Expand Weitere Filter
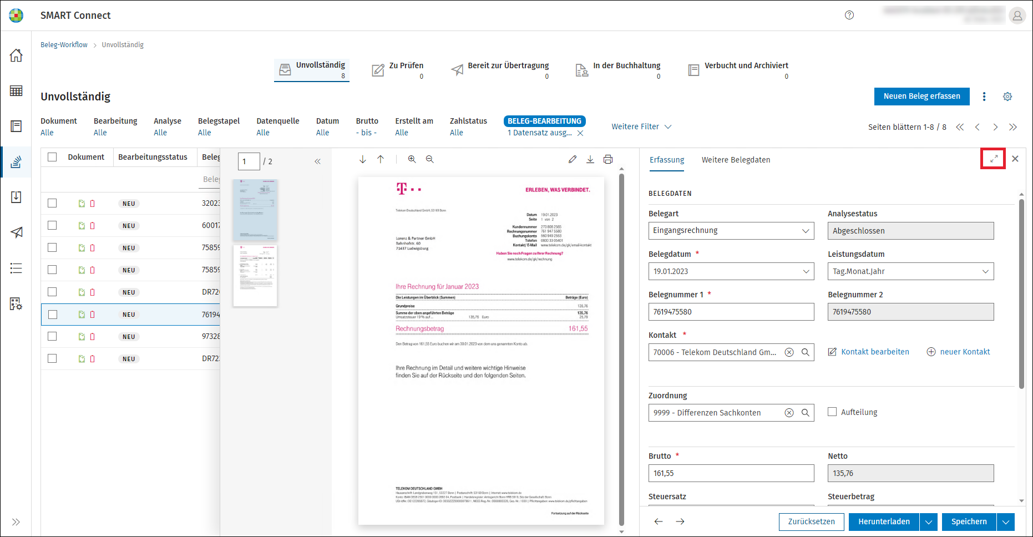The image size is (1033, 537). pos(641,126)
